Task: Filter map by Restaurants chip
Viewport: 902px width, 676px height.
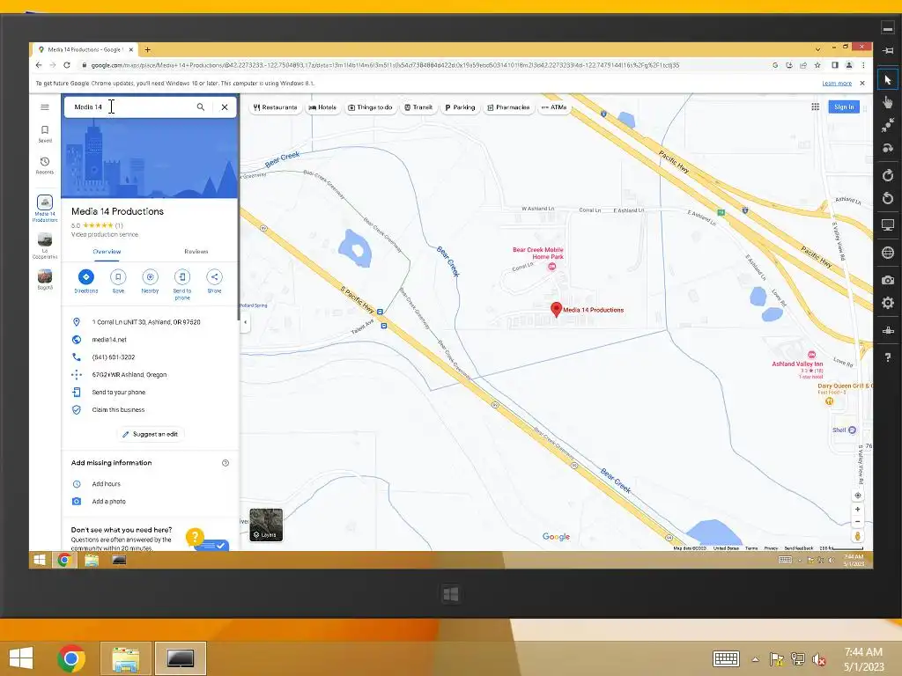Action: coord(276,107)
